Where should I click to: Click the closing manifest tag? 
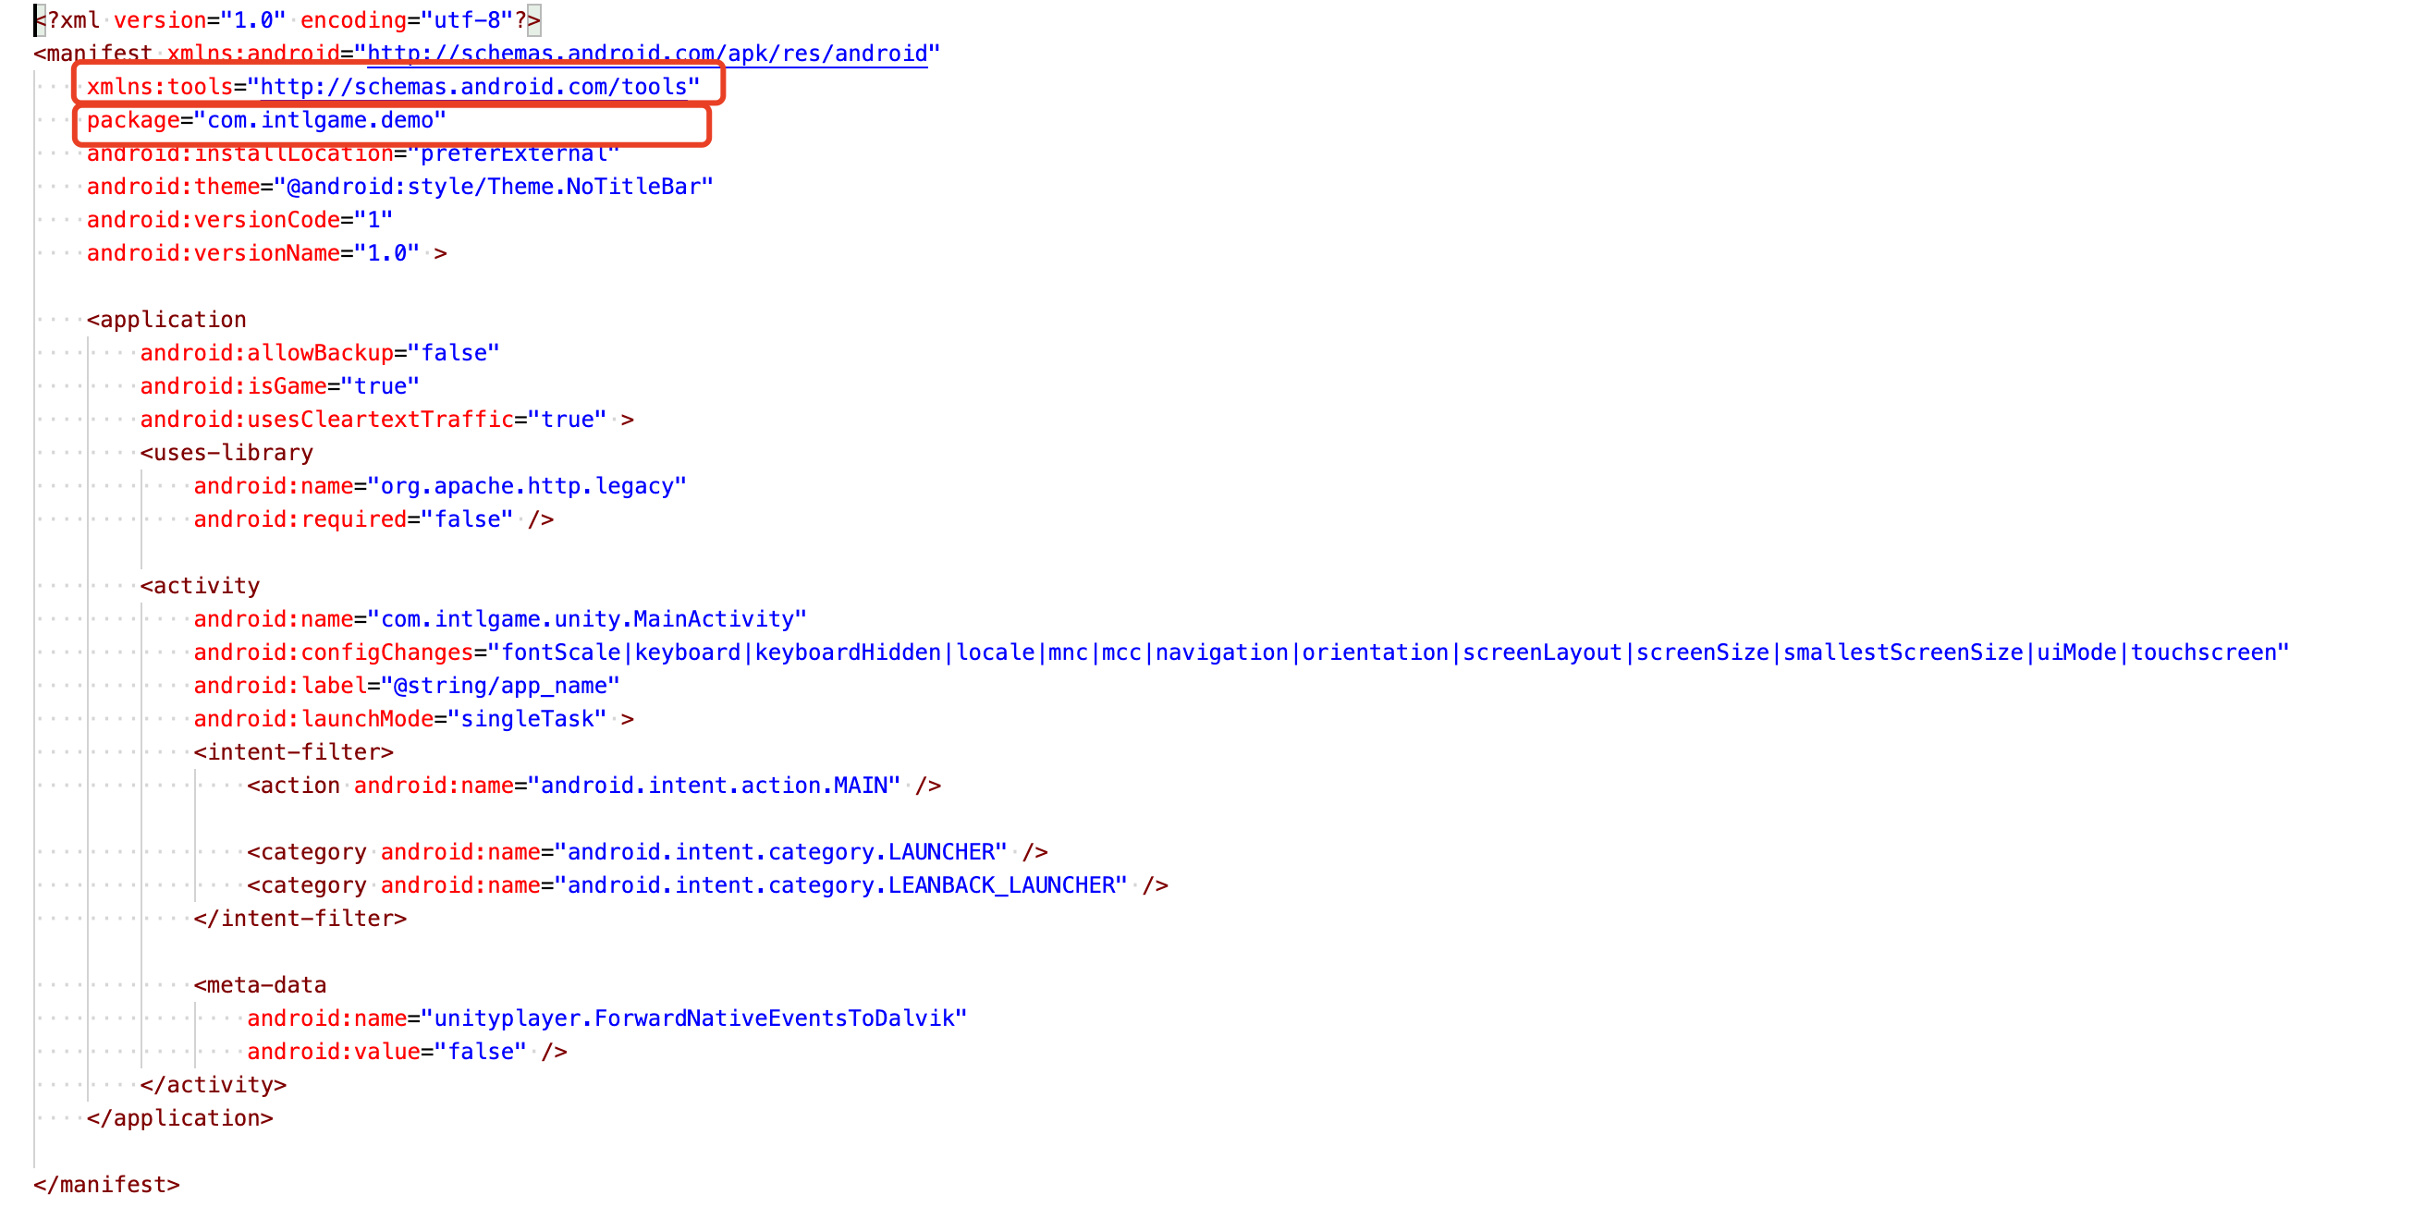(x=104, y=1183)
